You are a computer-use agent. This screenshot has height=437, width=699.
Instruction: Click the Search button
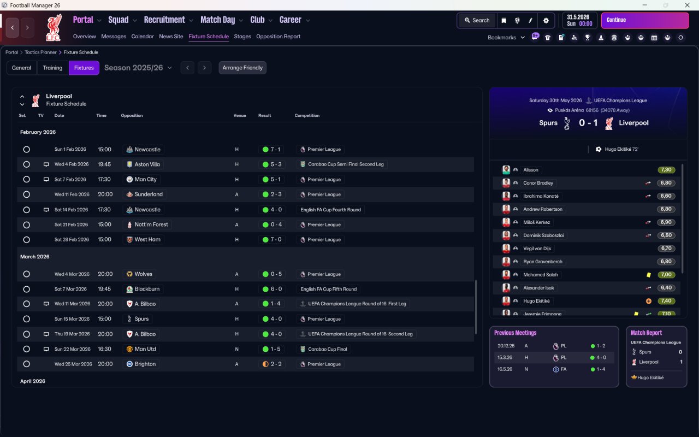(477, 20)
